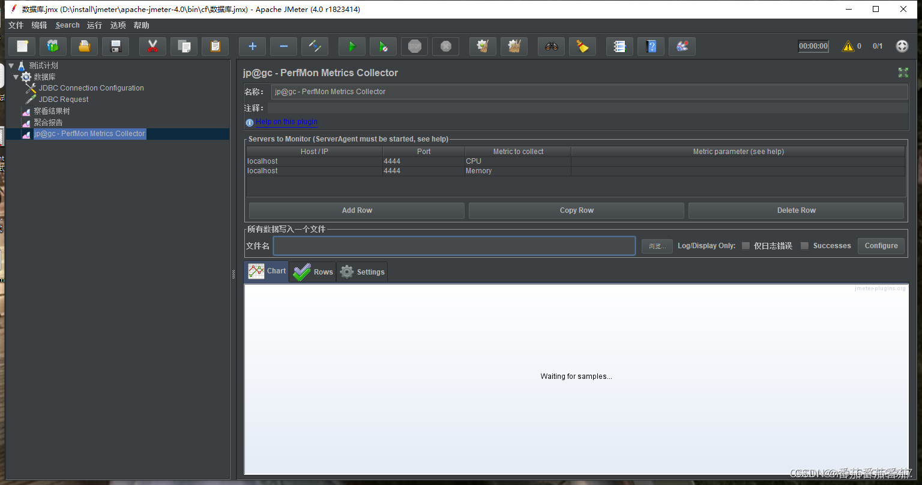Viewport: 922px width, 485px height.
Task: Click the Shutdown test icon
Action: (446, 46)
